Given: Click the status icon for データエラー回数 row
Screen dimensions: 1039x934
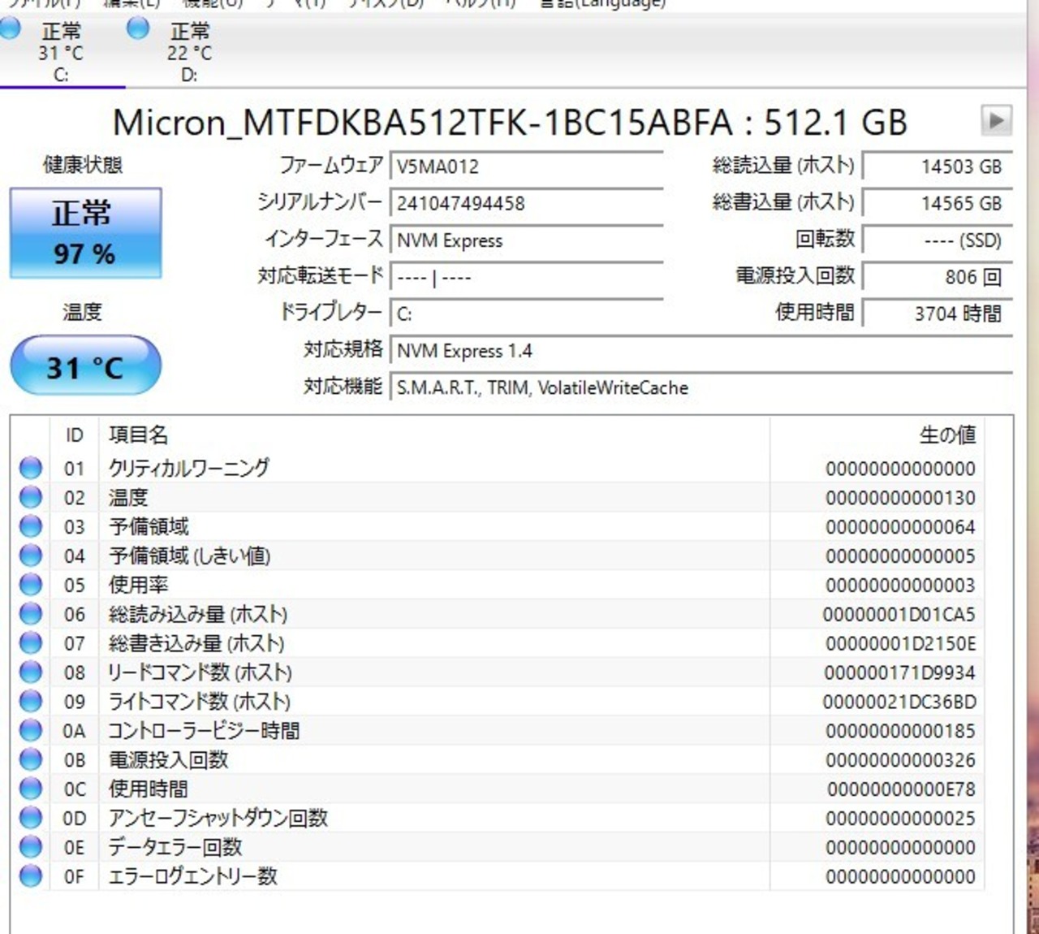Looking at the screenshot, I should (x=31, y=847).
